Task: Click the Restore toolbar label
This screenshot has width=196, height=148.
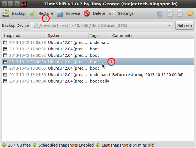Action: [46, 13]
